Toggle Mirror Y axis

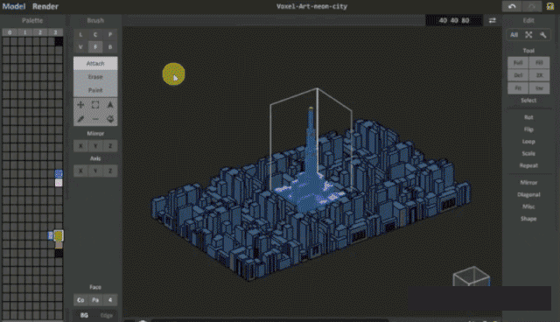click(95, 146)
